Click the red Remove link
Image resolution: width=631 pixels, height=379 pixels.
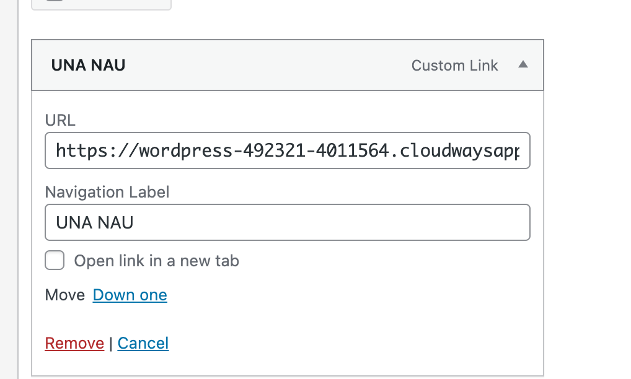tap(74, 343)
